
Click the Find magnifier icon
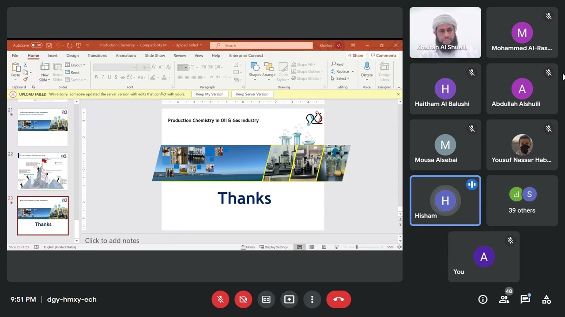click(334, 64)
